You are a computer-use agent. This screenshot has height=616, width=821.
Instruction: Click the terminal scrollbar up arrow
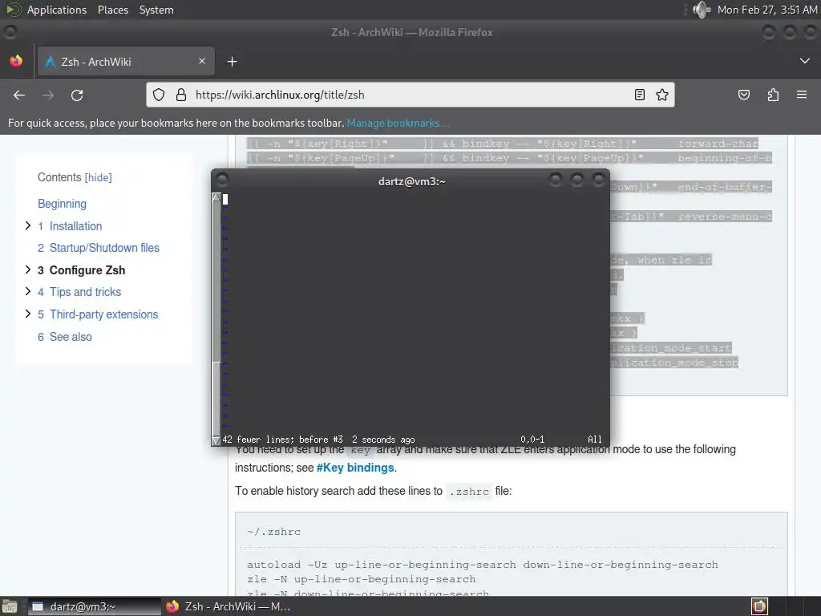coord(216,197)
